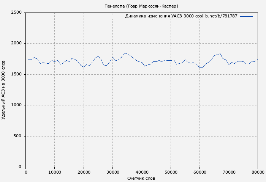The height and width of the screenshot is (182, 266).
Task: Click the 70000 x-axis tick label
Action: 229,172
